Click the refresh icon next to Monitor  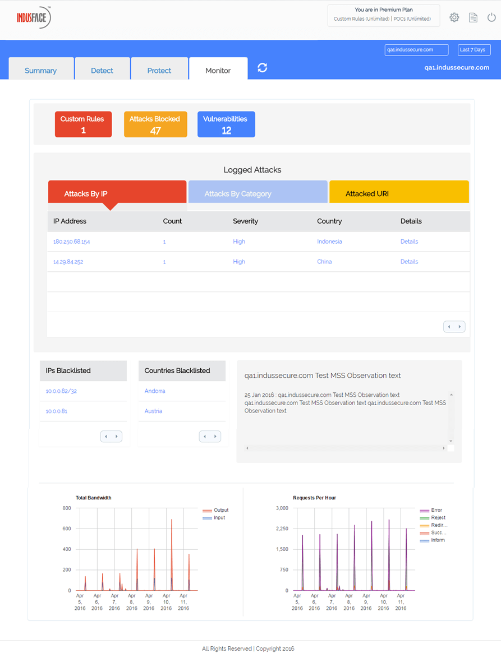(x=263, y=68)
